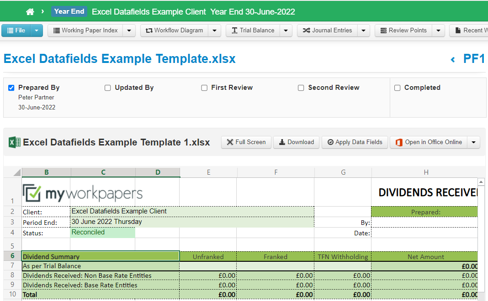Open the Trial Balance
This screenshot has width=488, height=301.
click(x=253, y=31)
